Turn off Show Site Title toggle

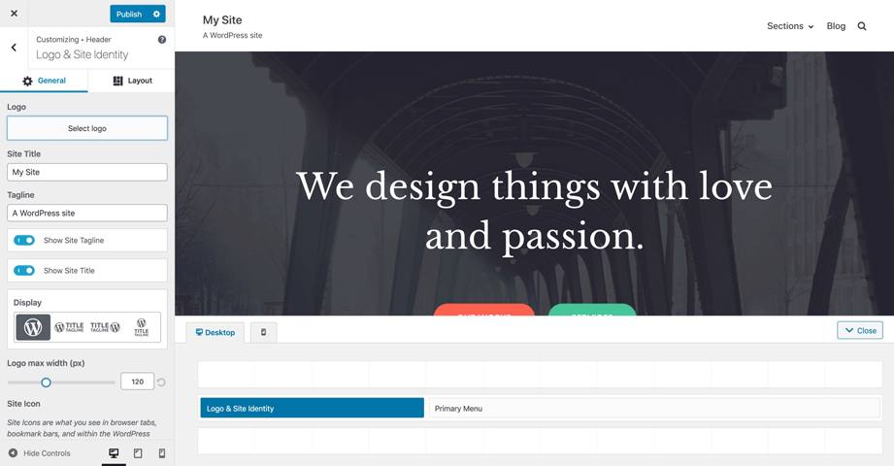pyautogui.click(x=24, y=270)
